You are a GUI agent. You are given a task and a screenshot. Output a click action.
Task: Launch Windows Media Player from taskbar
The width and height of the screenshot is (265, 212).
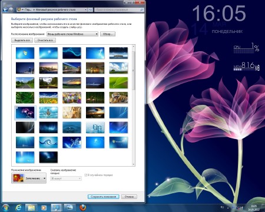44,207
